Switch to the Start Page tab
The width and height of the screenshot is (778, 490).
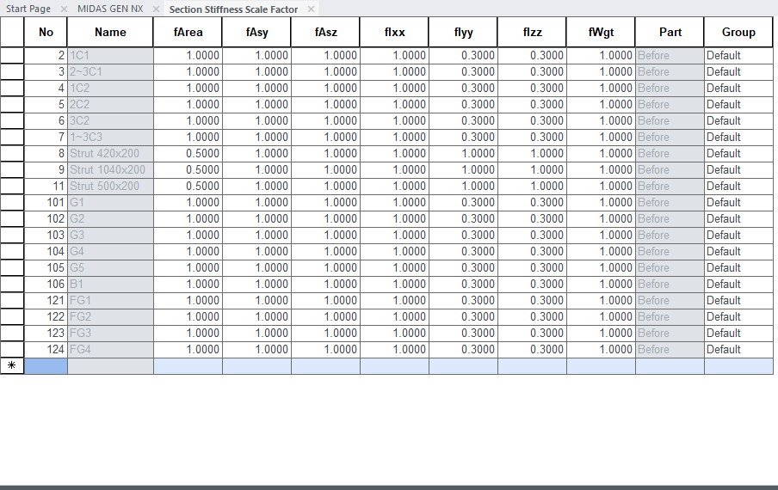pos(28,9)
